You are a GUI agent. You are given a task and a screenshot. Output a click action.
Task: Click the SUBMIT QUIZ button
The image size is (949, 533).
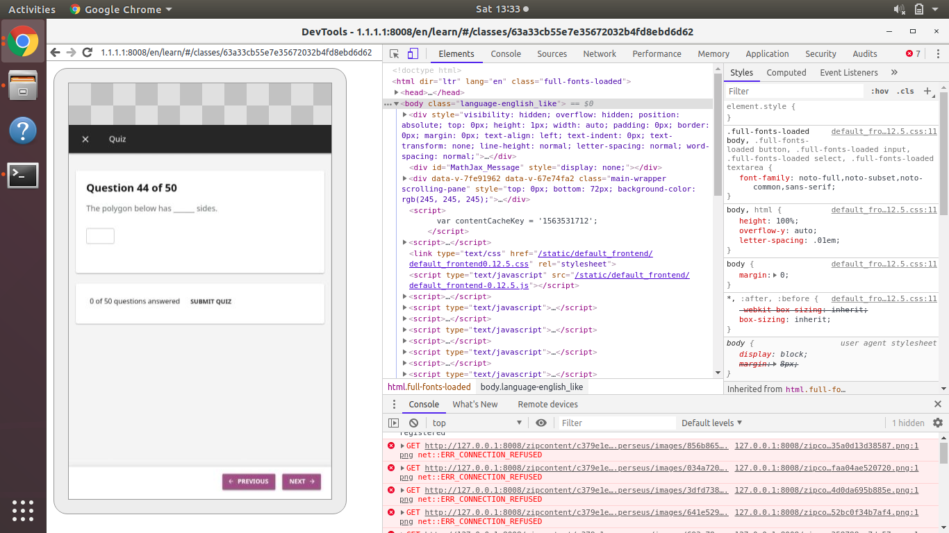(211, 301)
